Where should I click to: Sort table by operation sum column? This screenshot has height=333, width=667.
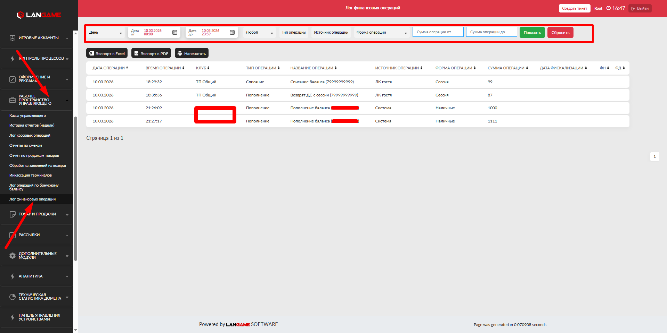[508, 68]
